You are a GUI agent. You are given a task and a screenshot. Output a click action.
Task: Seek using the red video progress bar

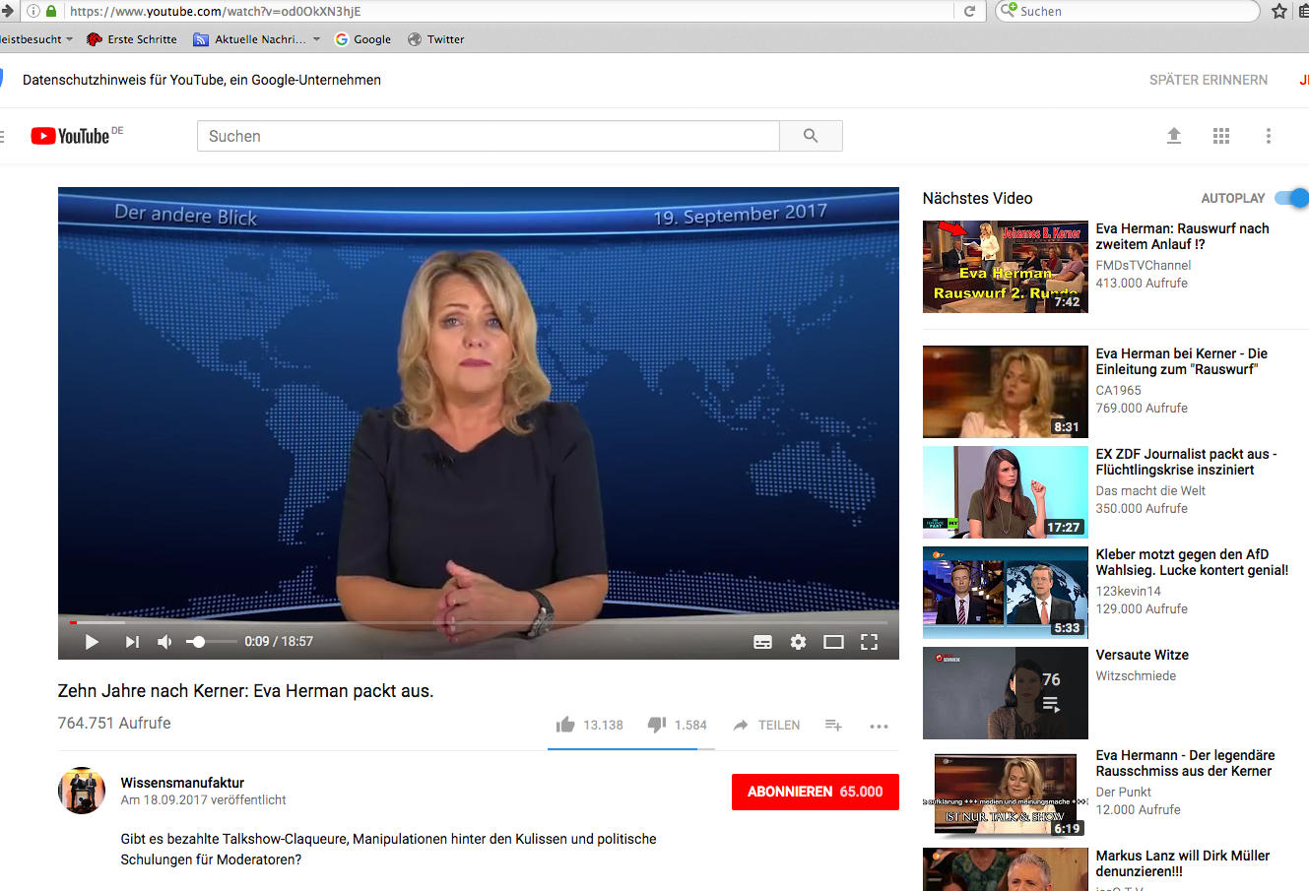point(479,622)
